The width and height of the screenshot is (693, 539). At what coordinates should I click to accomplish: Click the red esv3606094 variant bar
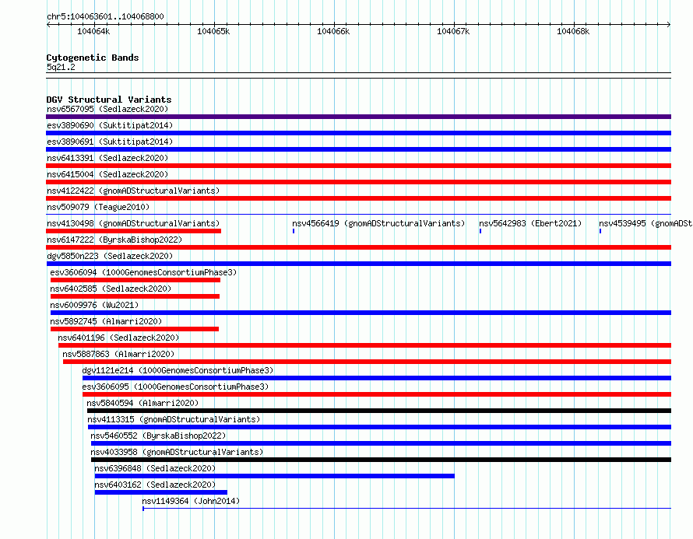tap(135, 280)
